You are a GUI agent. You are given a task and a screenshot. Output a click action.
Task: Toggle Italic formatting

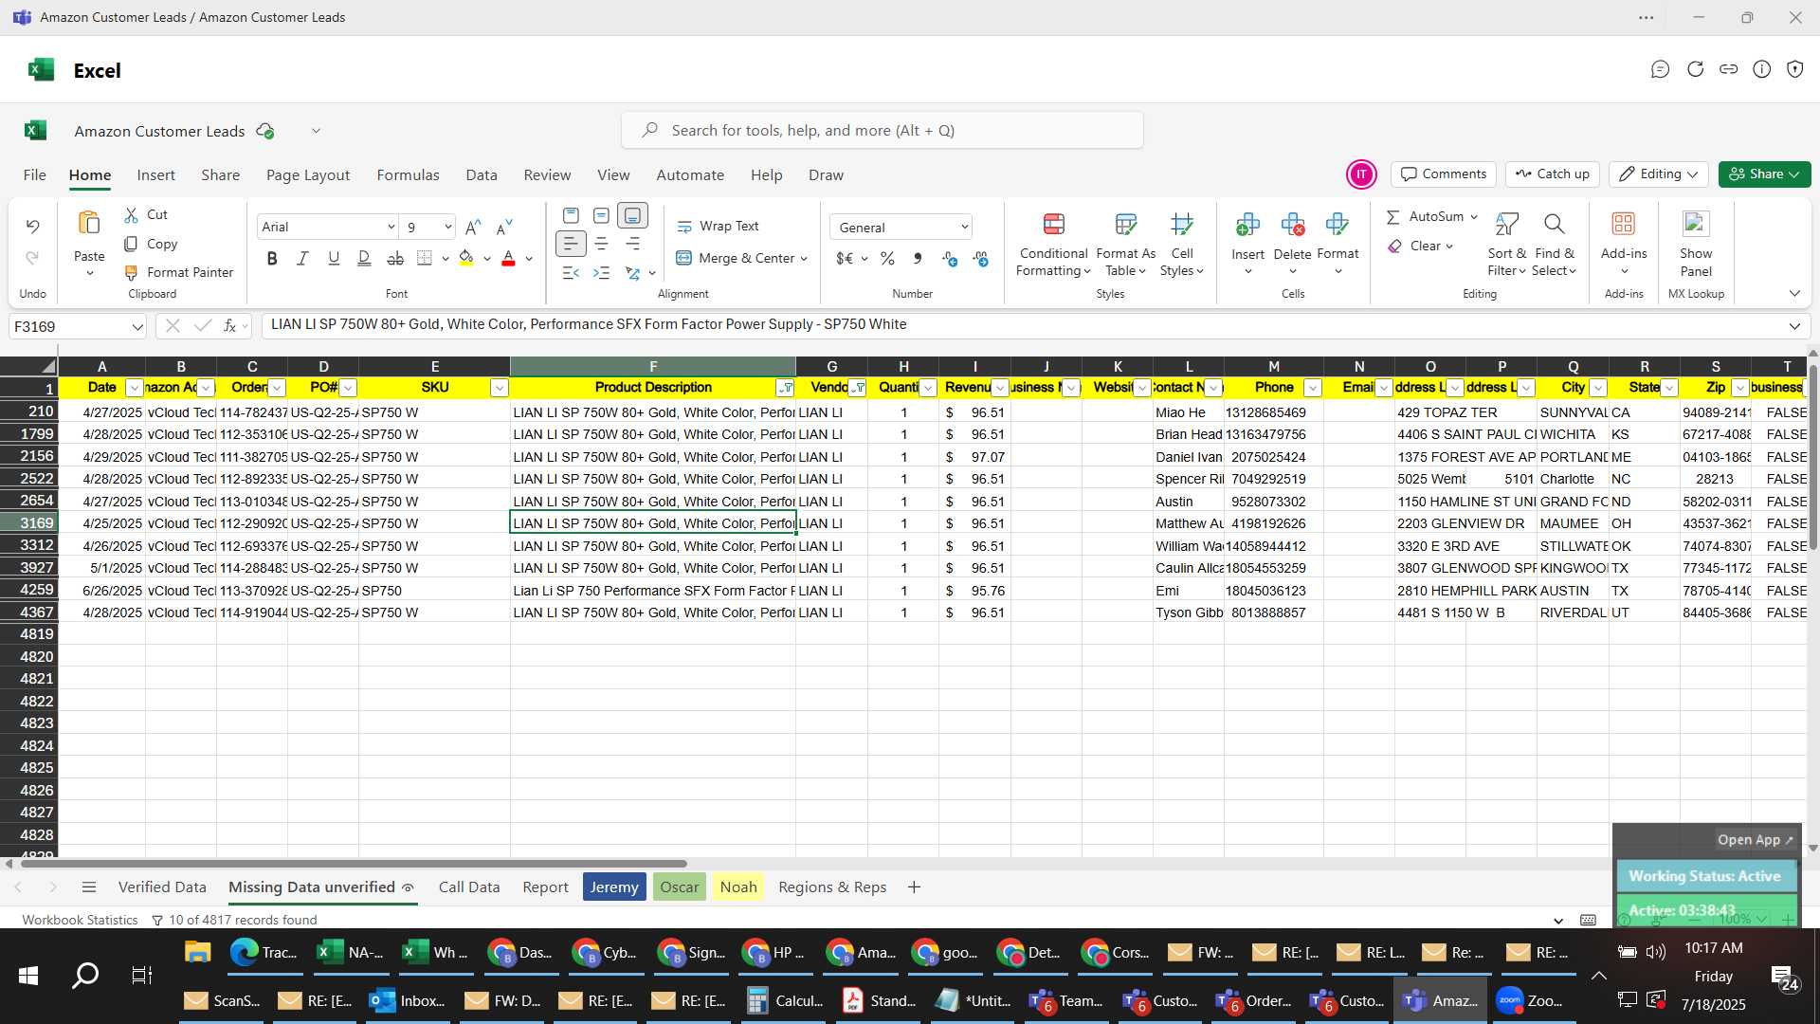click(x=302, y=258)
